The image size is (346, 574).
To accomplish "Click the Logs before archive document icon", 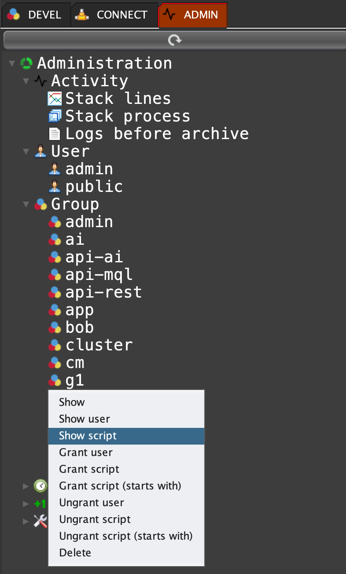I will coord(55,134).
